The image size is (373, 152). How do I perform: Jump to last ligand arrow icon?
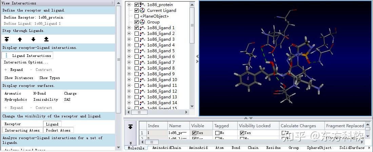click(46, 39)
